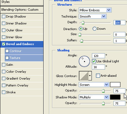Screen dimensions: 127x114
Task: Click the Depth slider handle
Action: tap(83, 23)
